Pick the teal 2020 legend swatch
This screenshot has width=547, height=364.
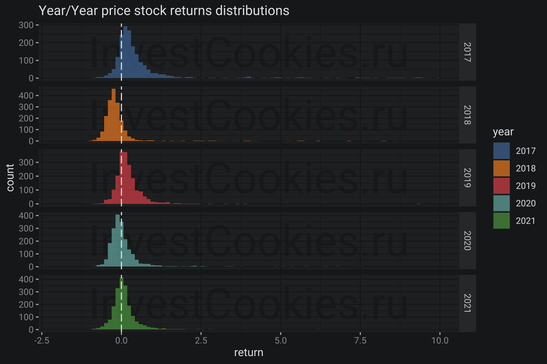coord(501,203)
